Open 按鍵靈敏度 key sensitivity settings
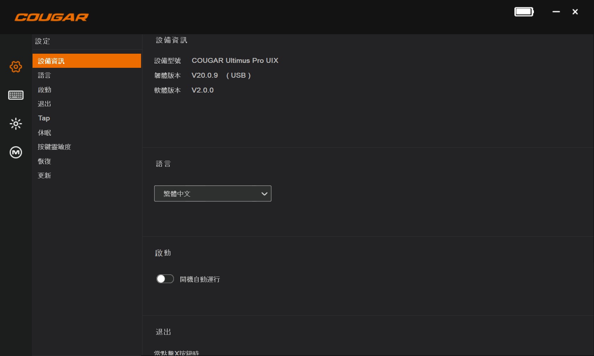 [x=54, y=147]
